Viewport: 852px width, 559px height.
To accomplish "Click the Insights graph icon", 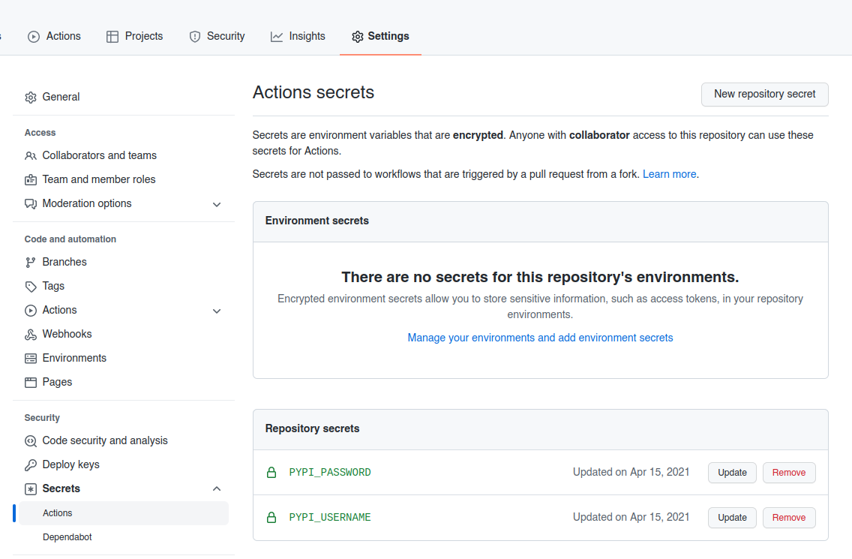I will (276, 35).
